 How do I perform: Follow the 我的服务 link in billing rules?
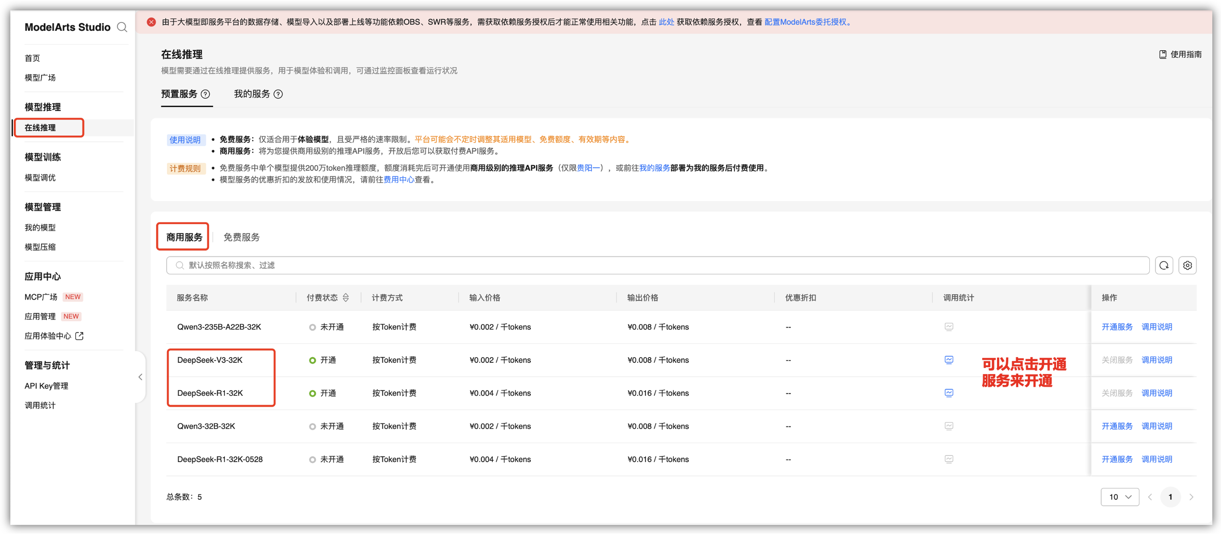[x=655, y=168]
